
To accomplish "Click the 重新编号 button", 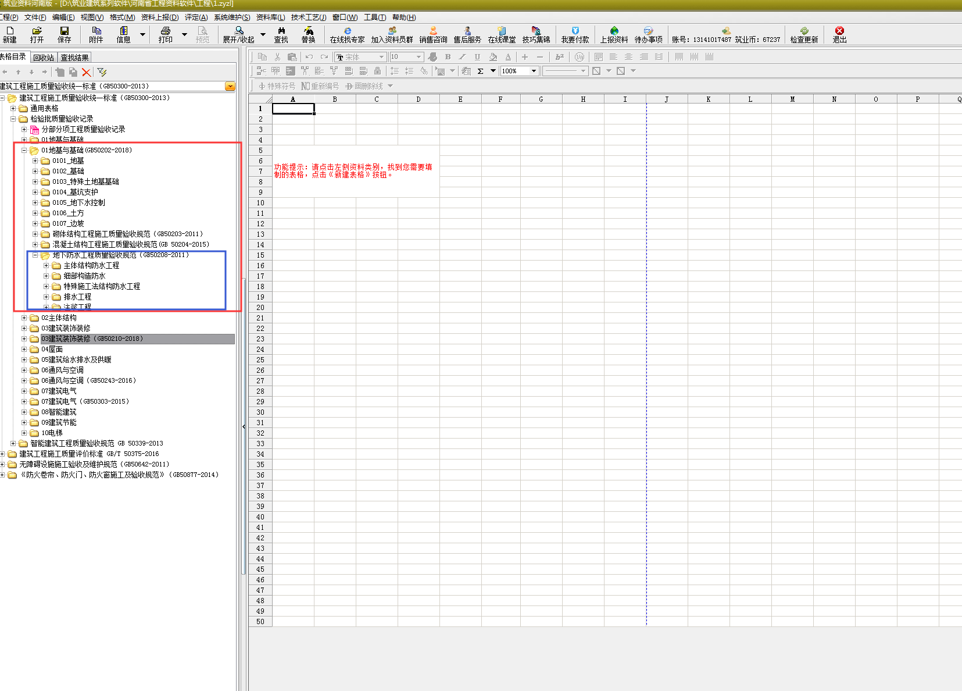I will click(x=320, y=86).
